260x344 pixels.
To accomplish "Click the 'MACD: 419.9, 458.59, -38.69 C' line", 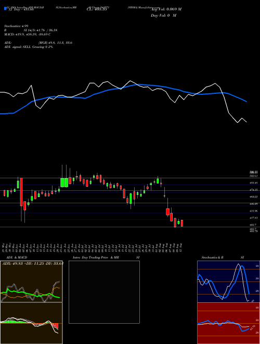I will pyautogui.click(x=28, y=34).
